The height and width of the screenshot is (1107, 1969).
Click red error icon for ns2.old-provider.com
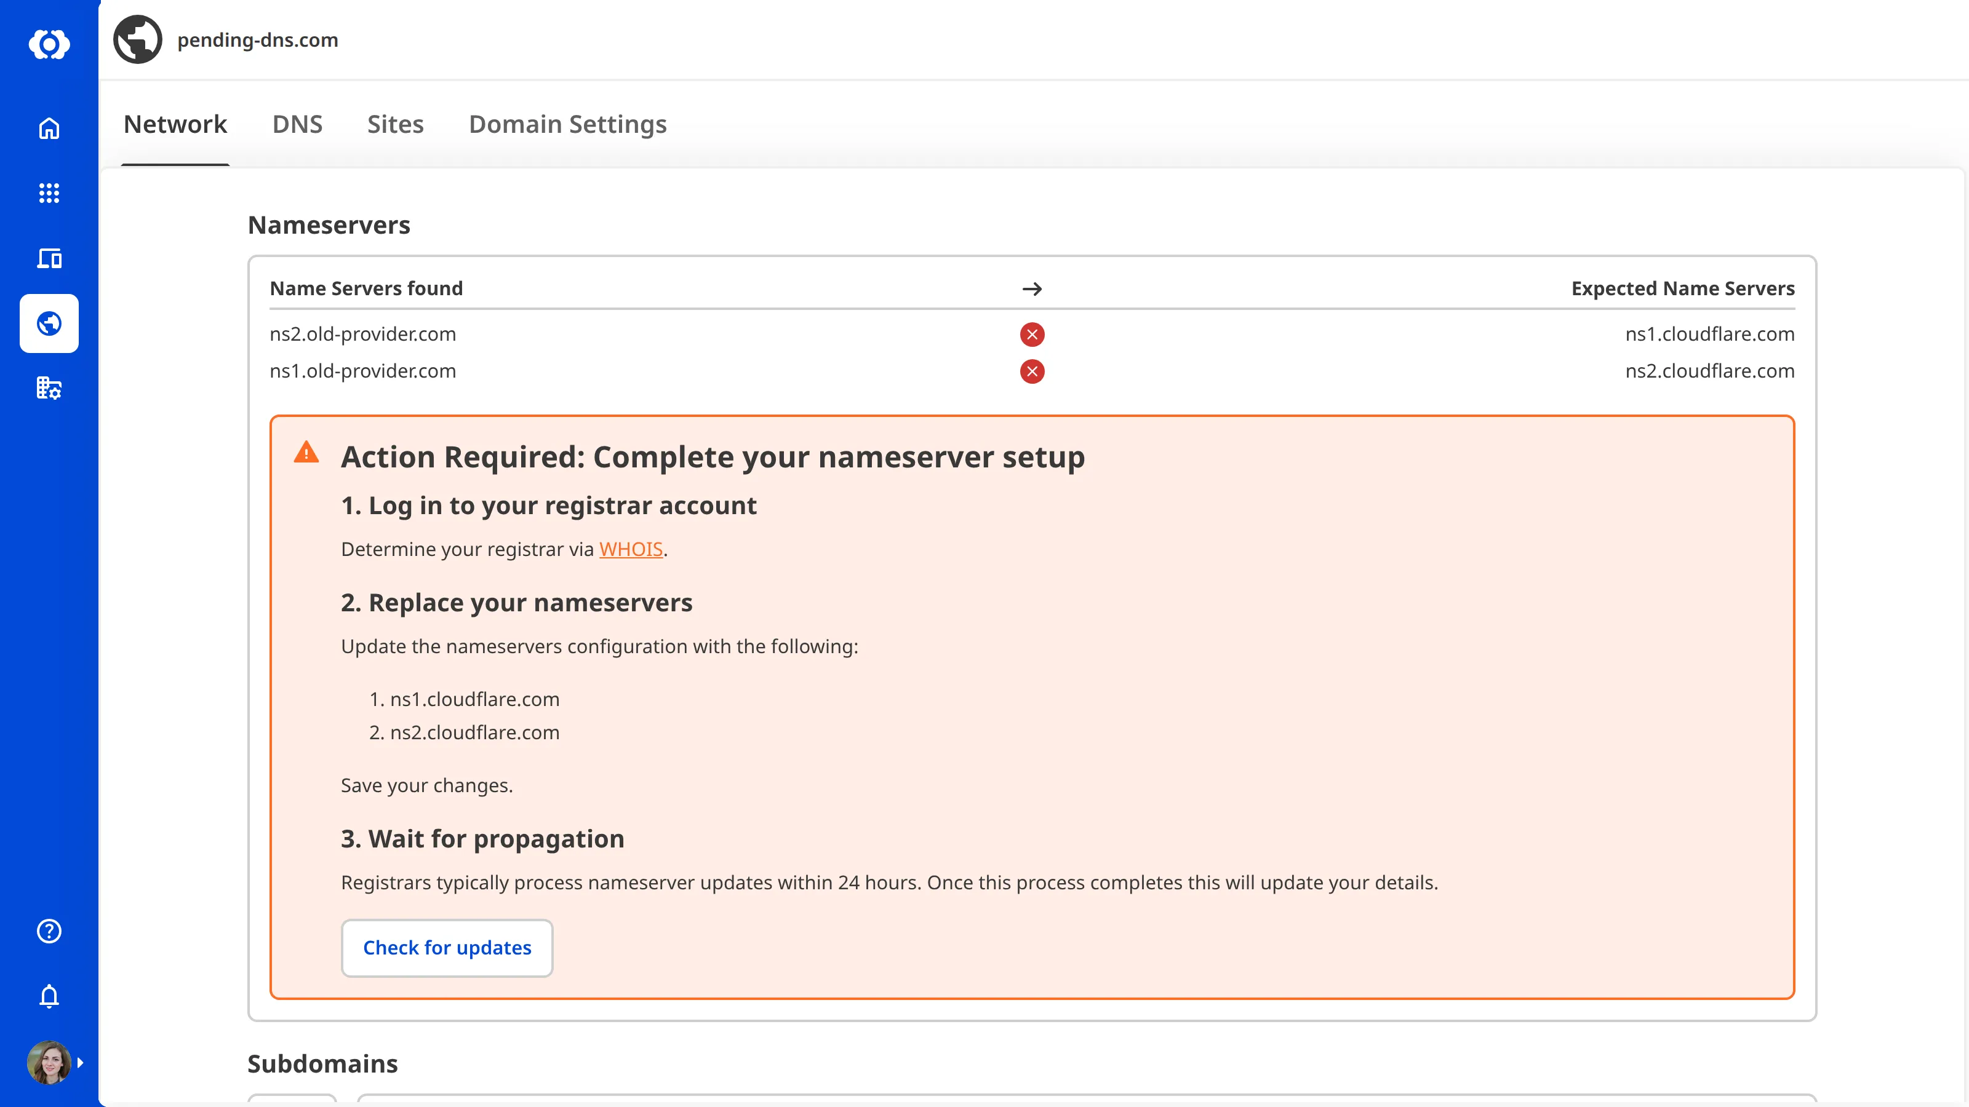click(x=1032, y=334)
